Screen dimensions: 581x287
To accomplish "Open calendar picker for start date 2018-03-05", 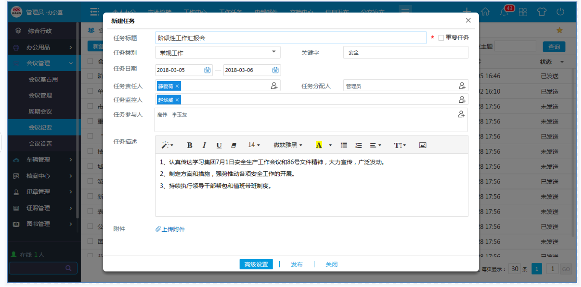I will tap(207, 70).
